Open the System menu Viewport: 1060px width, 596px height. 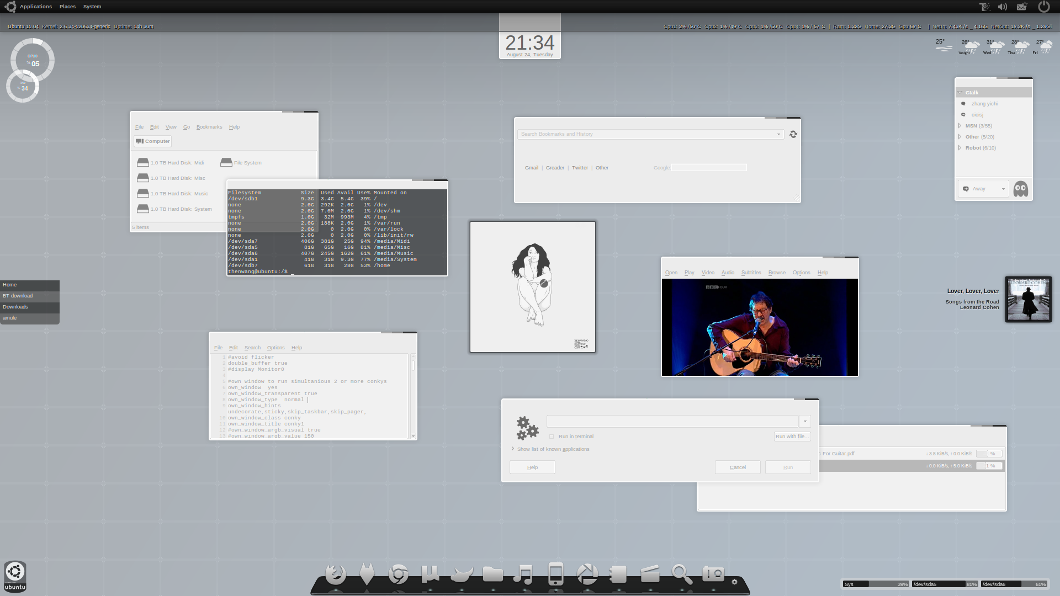[x=92, y=7]
